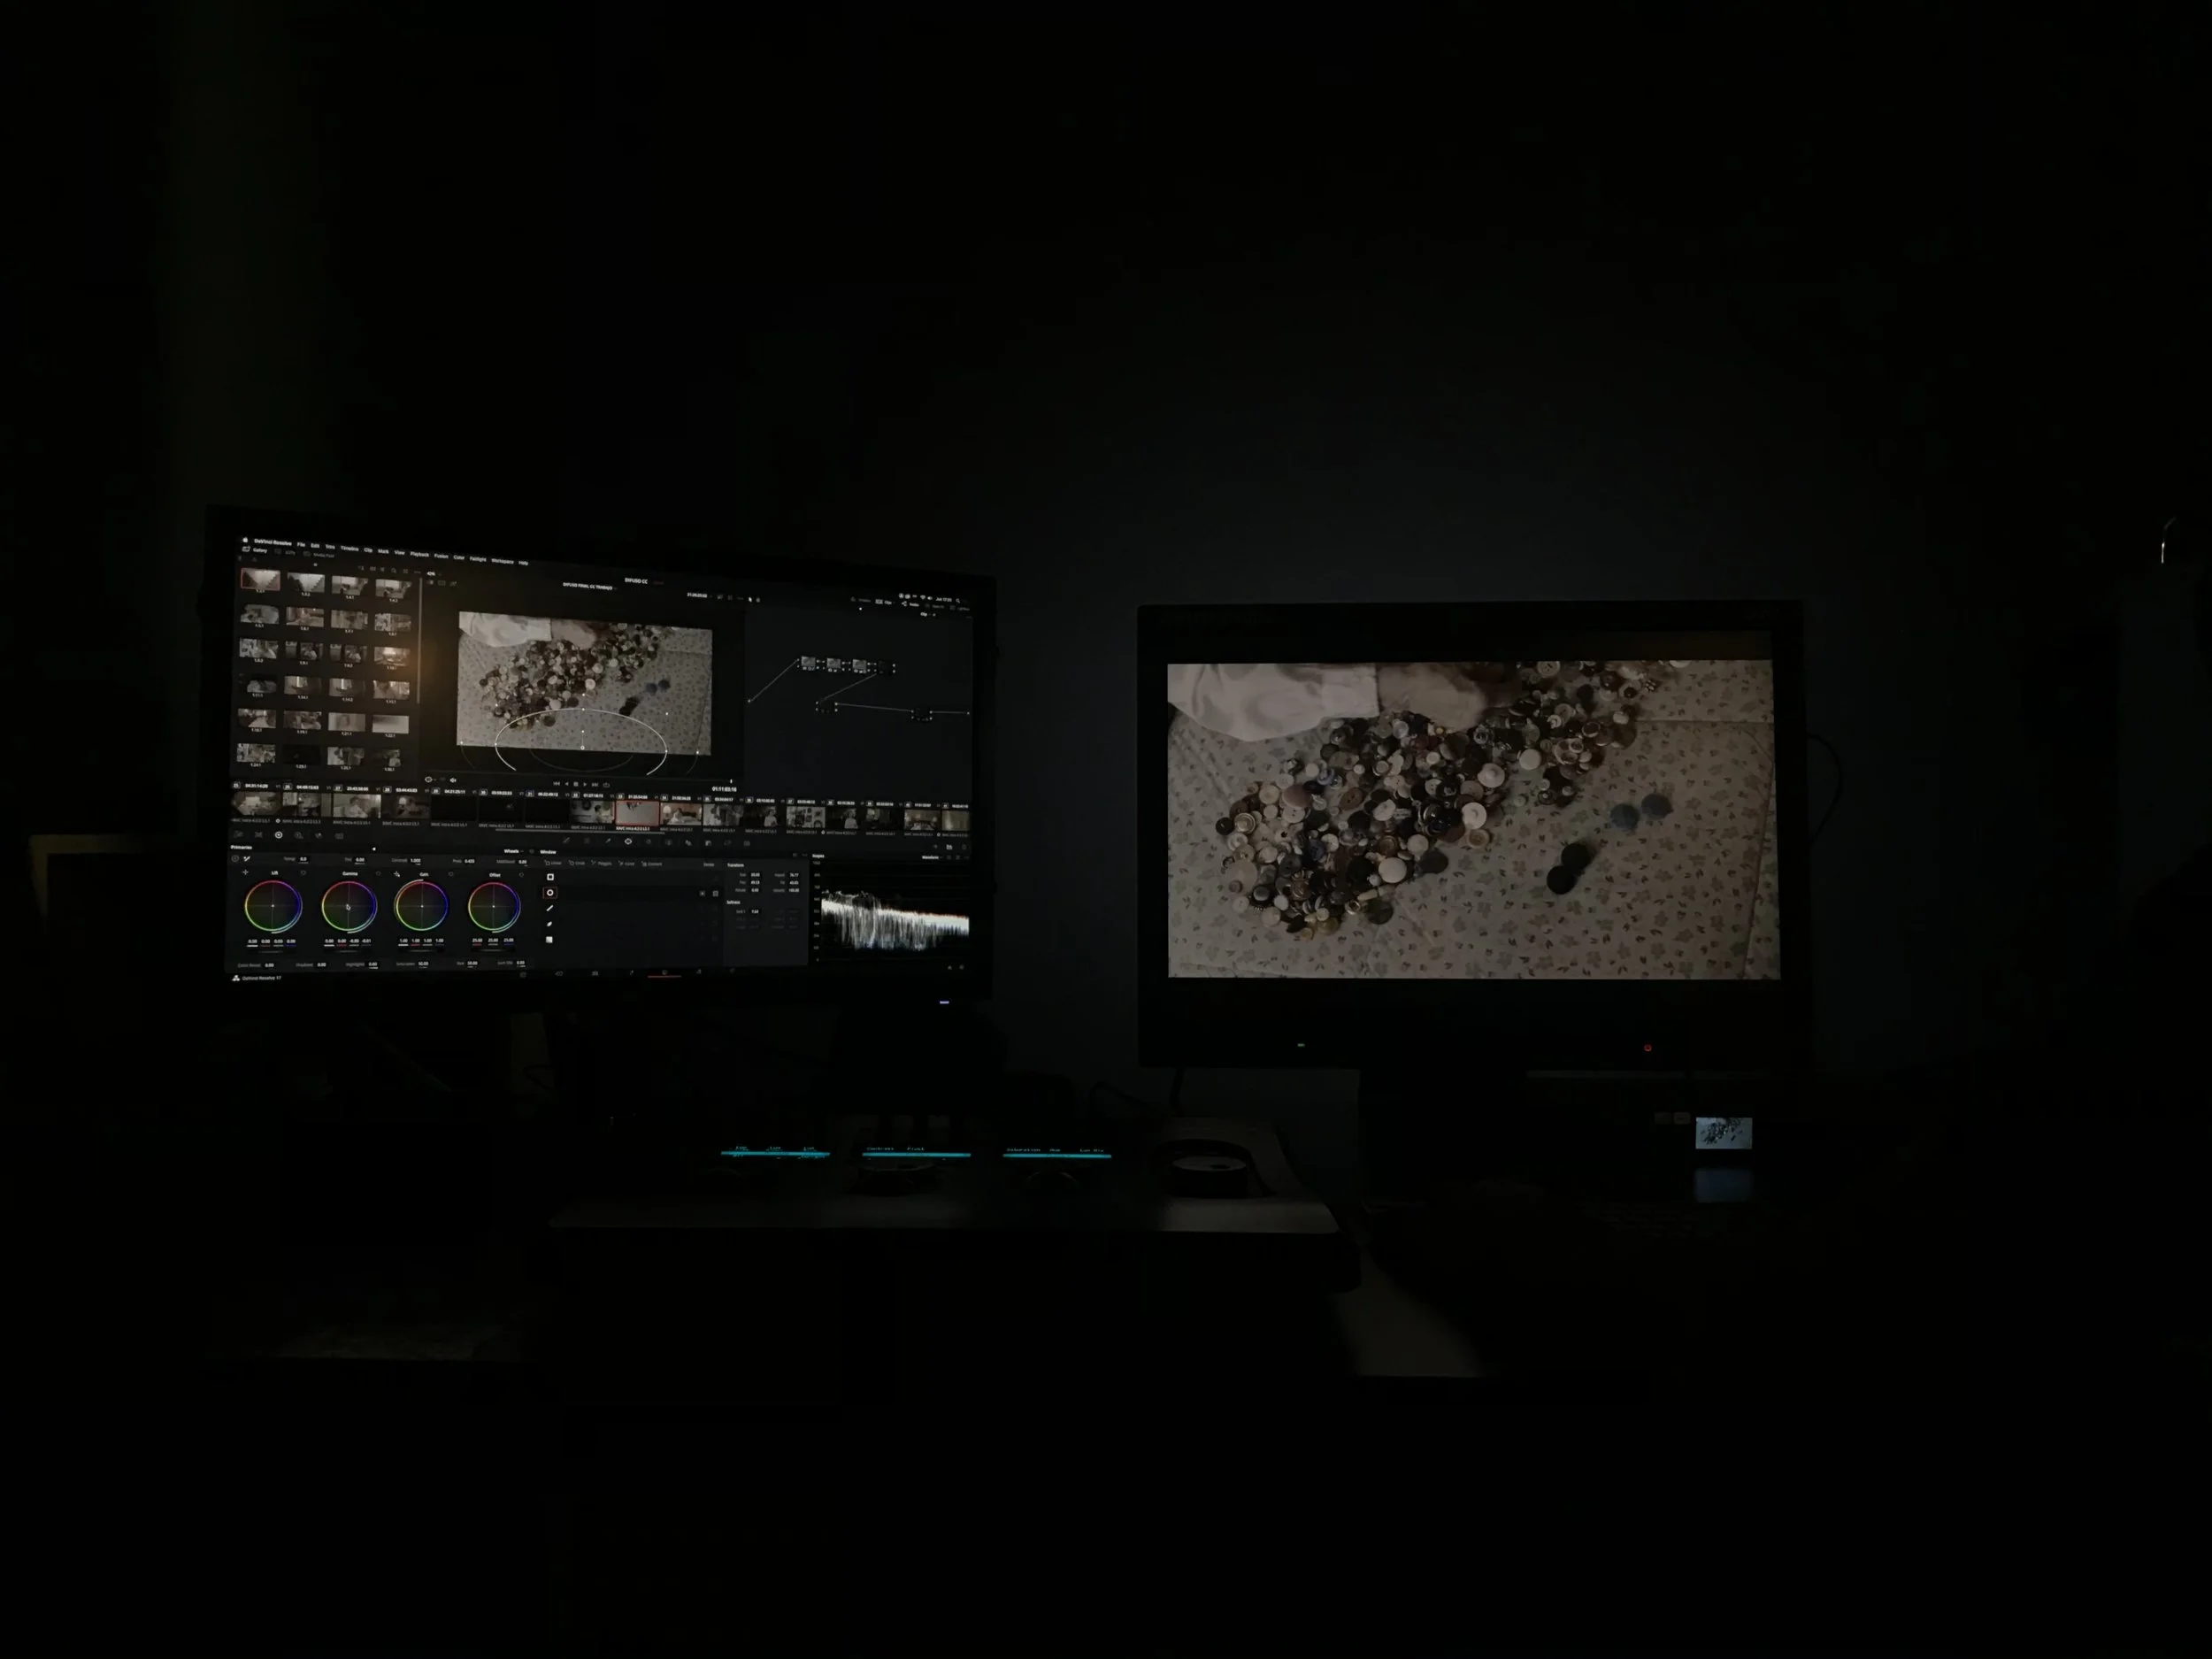Click the Gain white point picker
Image resolution: width=2212 pixels, height=1659 pixels.
pos(397,874)
